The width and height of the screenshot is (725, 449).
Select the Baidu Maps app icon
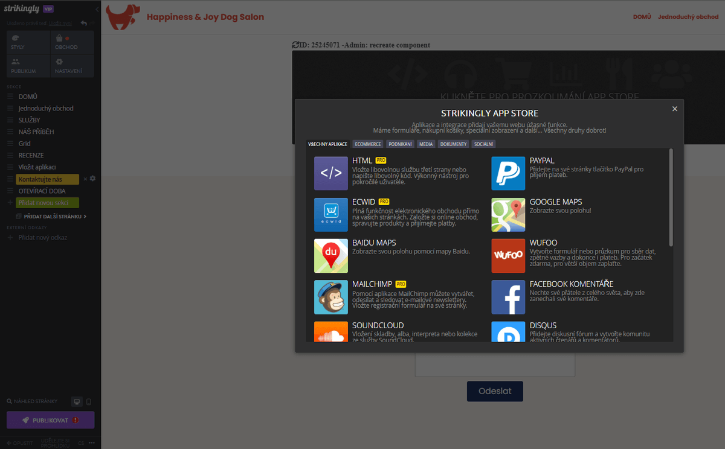pyautogui.click(x=331, y=256)
